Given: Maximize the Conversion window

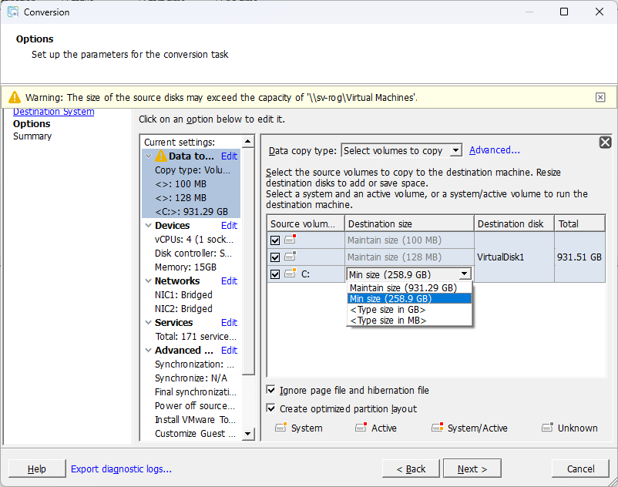Looking at the screenshot, I should point(564,12).
